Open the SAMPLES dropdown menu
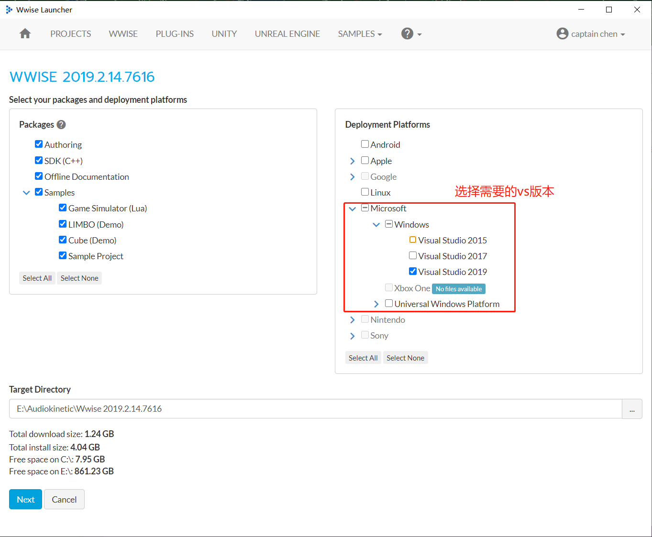The width and height of the screenshot is (652, 537). pyautogui.click(x=360, y=34)
